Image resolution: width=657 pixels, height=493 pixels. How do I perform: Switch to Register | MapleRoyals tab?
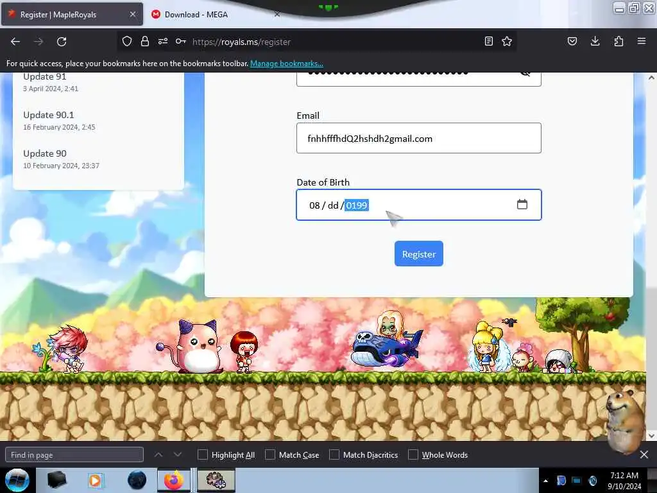tap(72, 14)
